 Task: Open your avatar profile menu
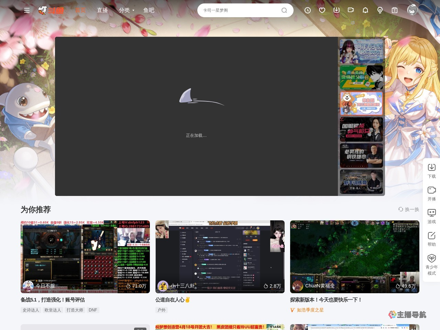(x=412, y=10)
